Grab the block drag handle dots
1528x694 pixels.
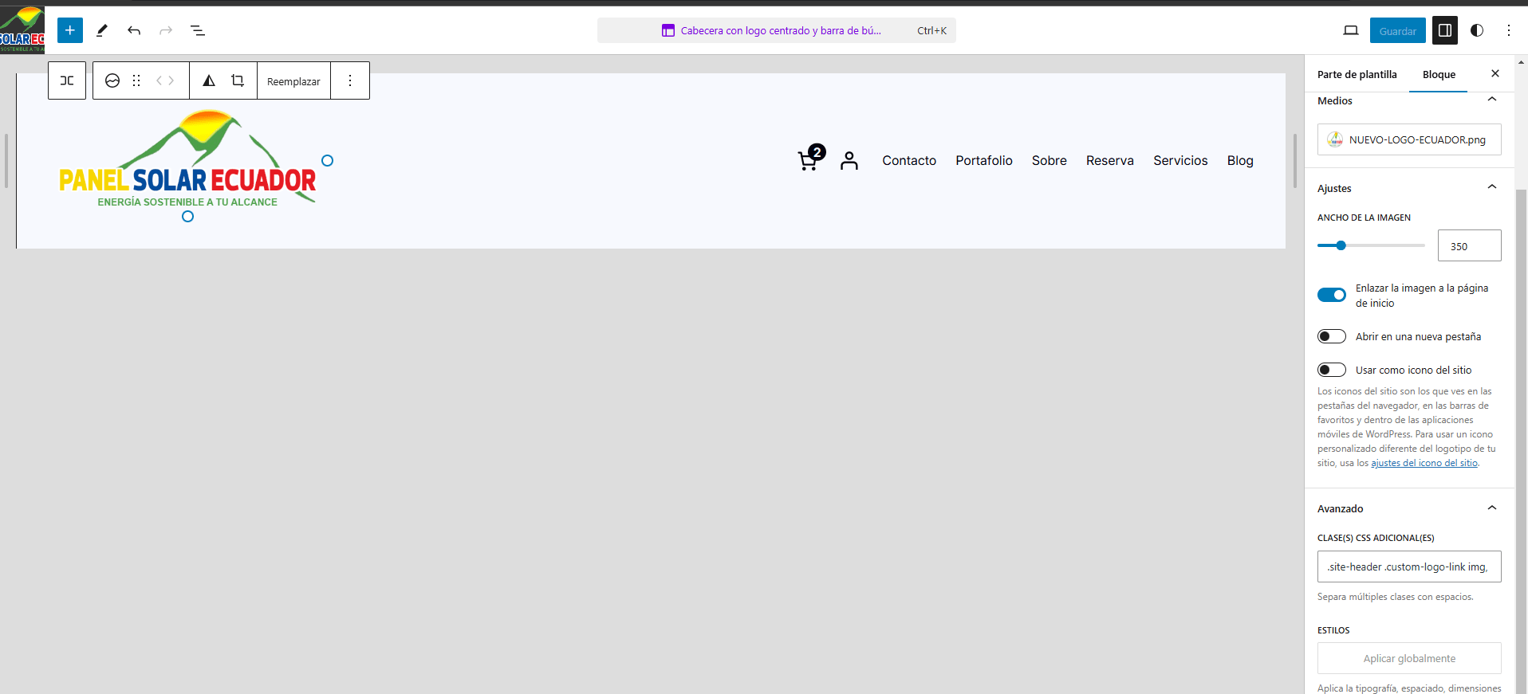coord(136,80)
